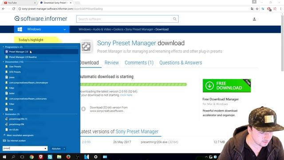
Task: Open Skype from the taskbar
Action: pos(50,157)
